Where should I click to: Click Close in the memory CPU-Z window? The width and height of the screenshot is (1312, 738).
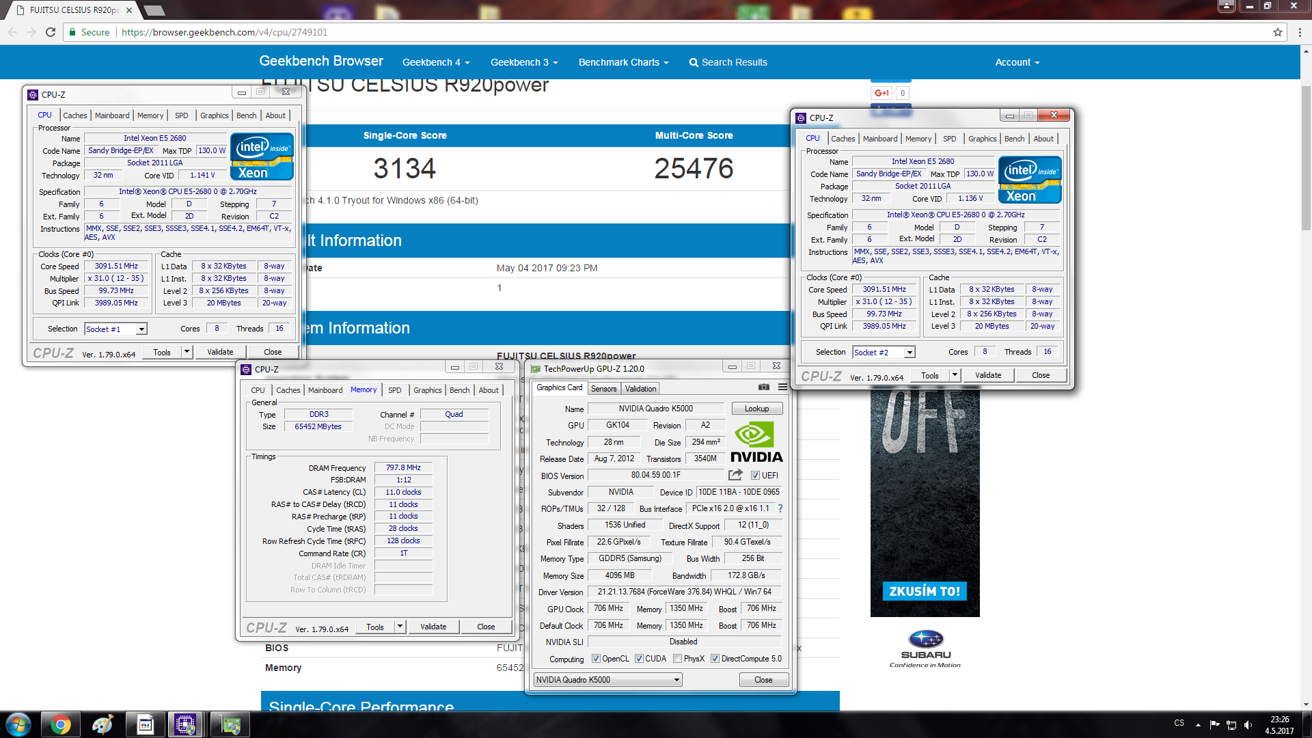[x=486, y=627]
